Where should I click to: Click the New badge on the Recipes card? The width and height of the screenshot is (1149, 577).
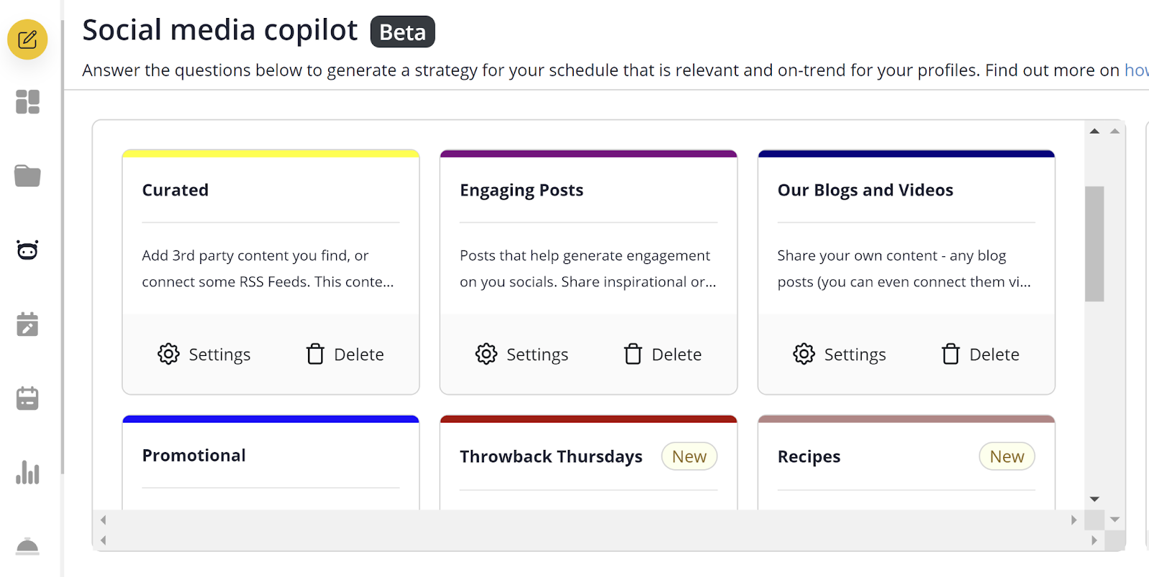pyautogui.click(x=1006, y=456)
